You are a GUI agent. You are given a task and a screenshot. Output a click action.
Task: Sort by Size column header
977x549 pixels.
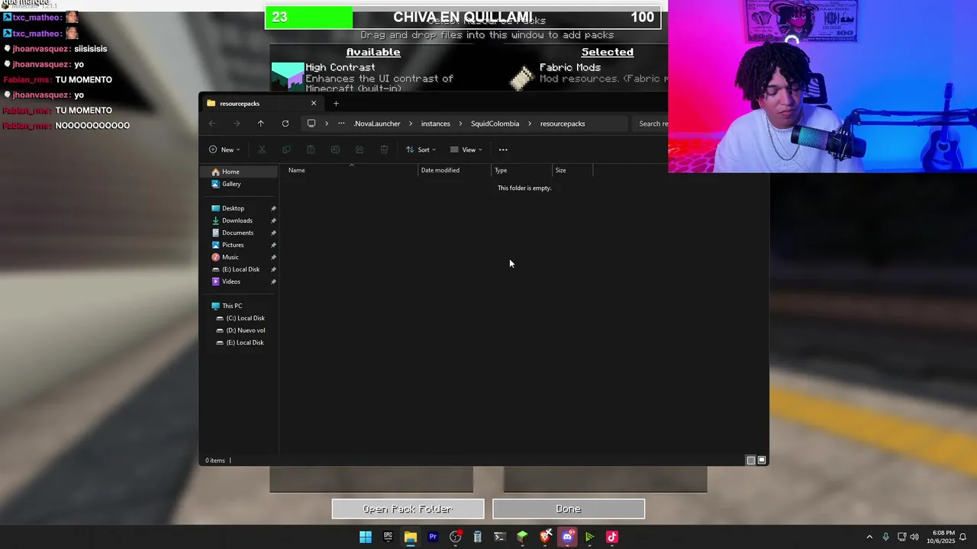572,170
